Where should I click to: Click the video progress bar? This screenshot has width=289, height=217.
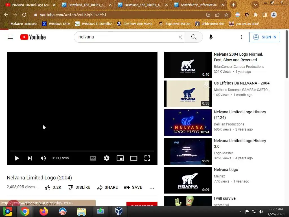click(82, 151)
